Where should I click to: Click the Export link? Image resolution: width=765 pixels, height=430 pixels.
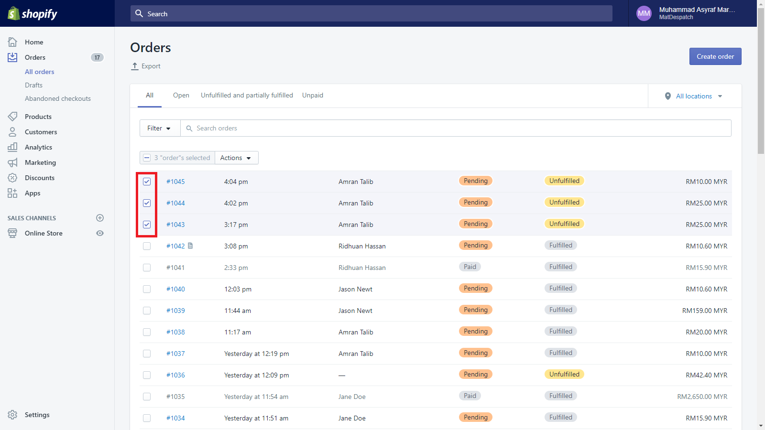coord(146,66)
